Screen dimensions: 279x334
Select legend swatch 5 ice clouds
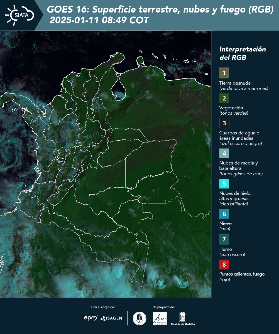click(224, 184)
